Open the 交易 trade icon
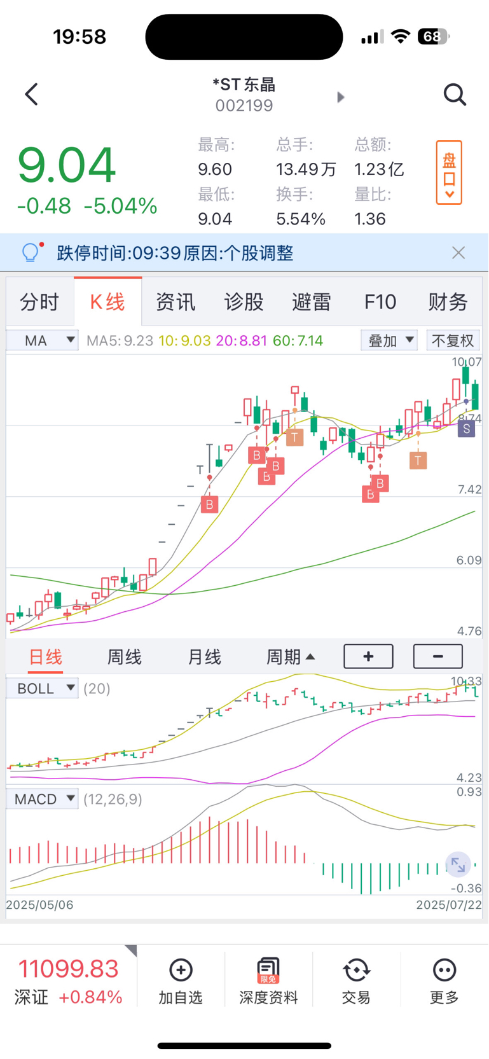Image resolution: width=489 pixels, height=1059 pixels. coord(356,971)
